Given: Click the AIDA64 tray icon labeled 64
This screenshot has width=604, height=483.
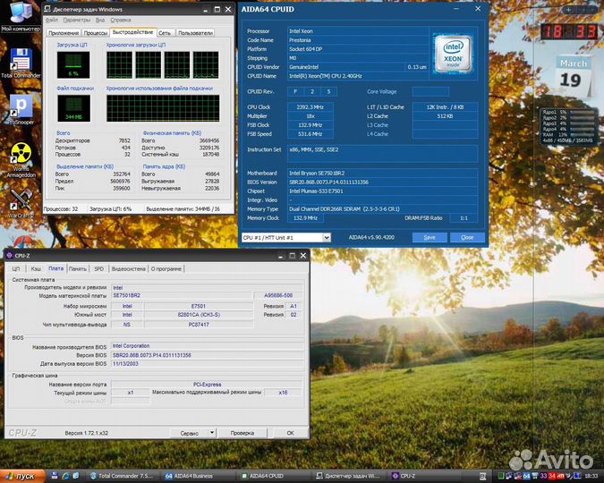Looking at the screenshot, I should 526,476.
